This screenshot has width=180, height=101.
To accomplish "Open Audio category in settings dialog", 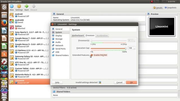I will pyautogui.click(x=60, y=42).
